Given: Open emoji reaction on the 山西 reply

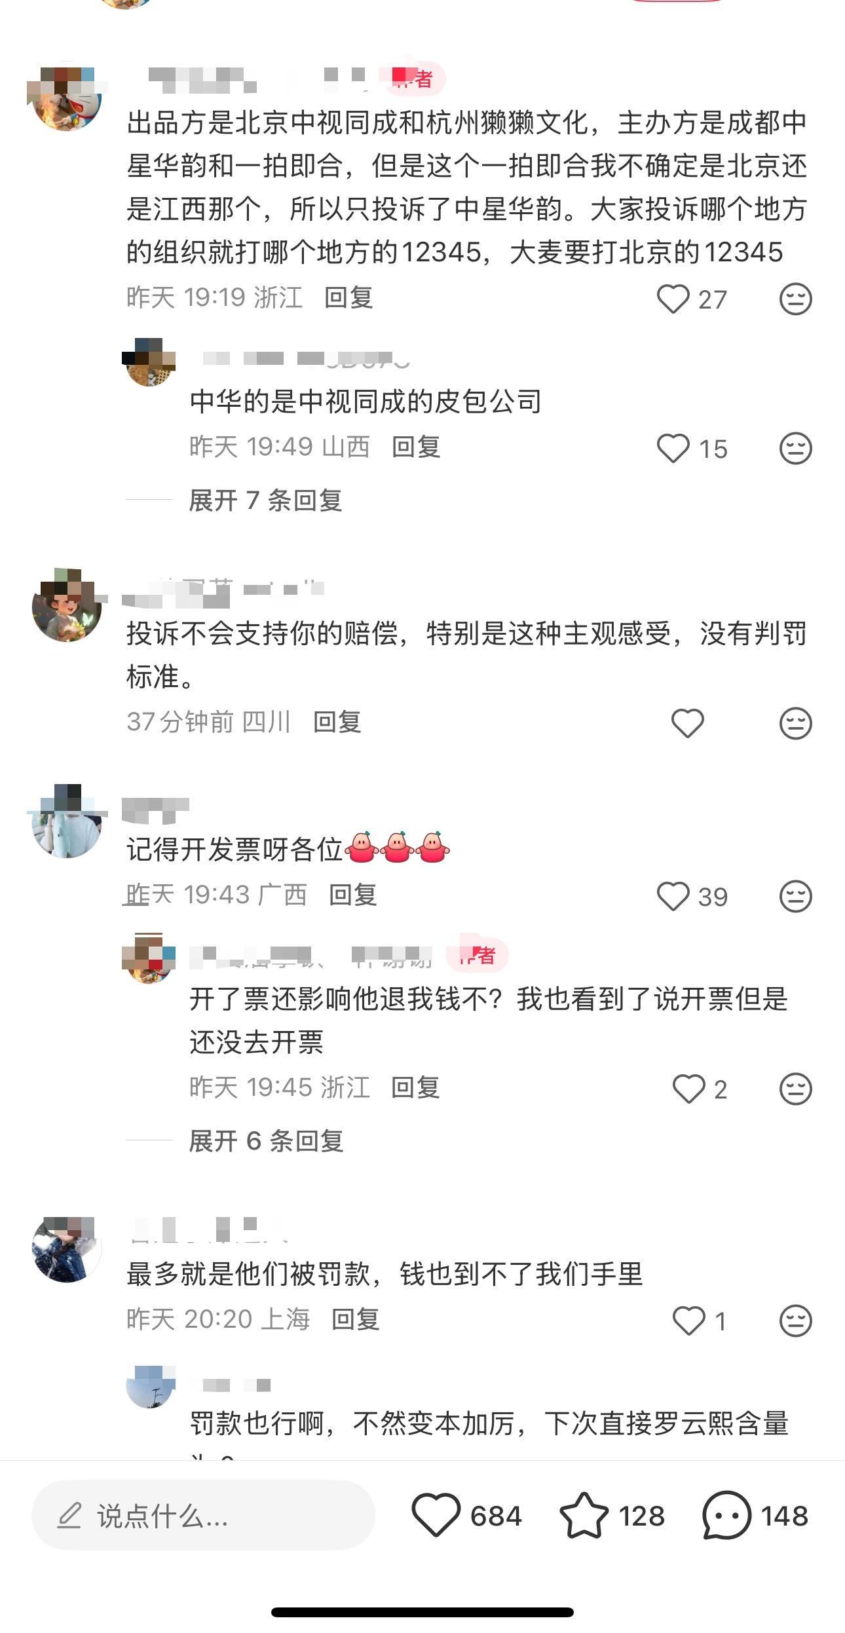Looking at the screenshot, I should coord(795,449).
